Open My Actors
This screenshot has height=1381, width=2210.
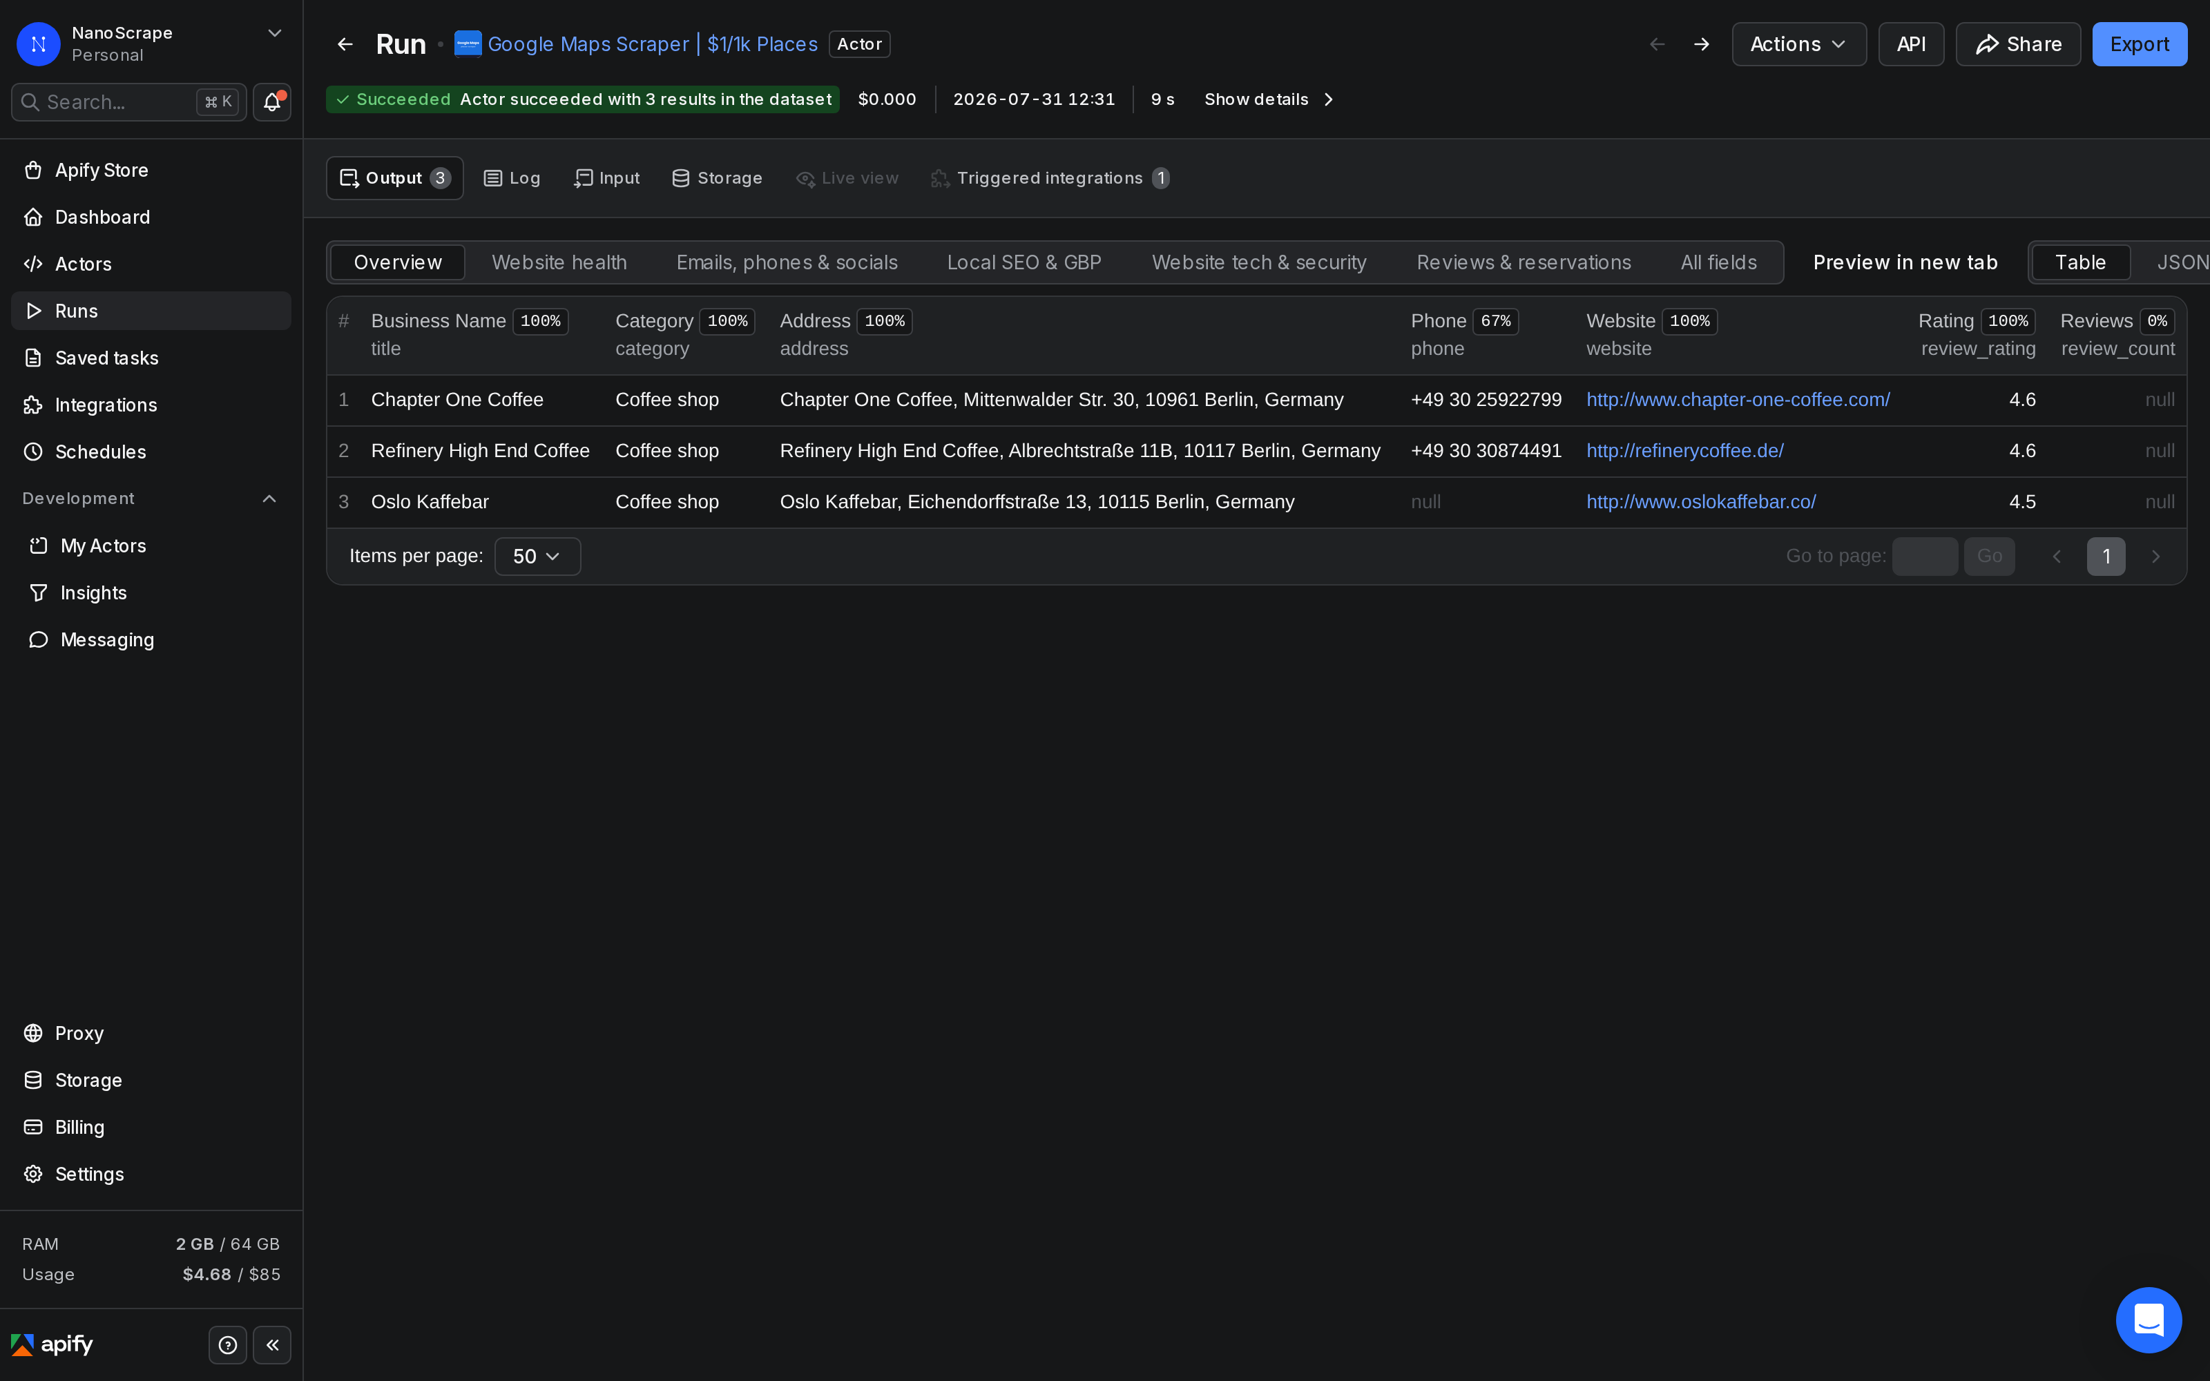[x=151, y=546]
